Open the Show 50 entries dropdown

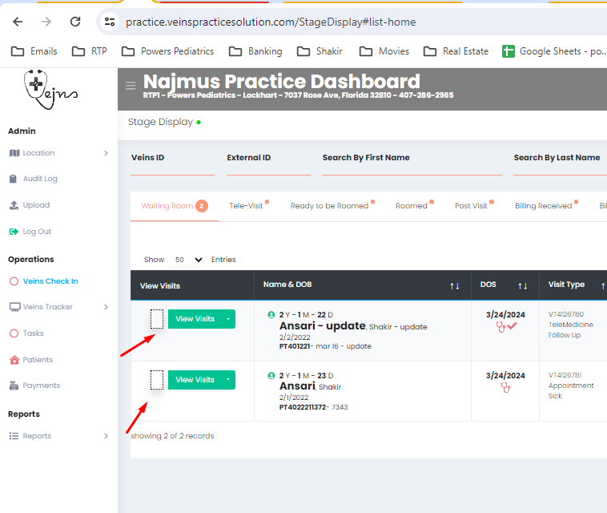pos(189,260)
